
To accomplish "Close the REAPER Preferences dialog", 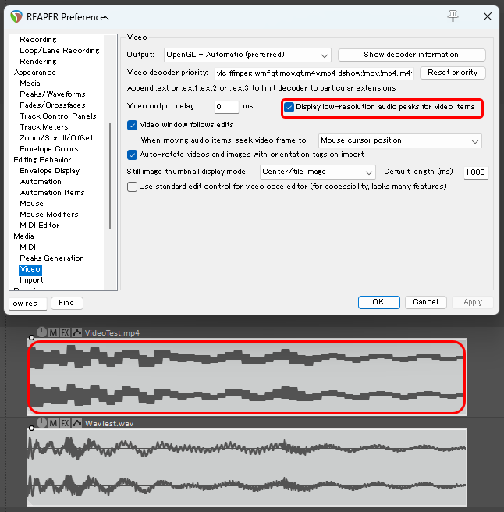I will point(488,16).
